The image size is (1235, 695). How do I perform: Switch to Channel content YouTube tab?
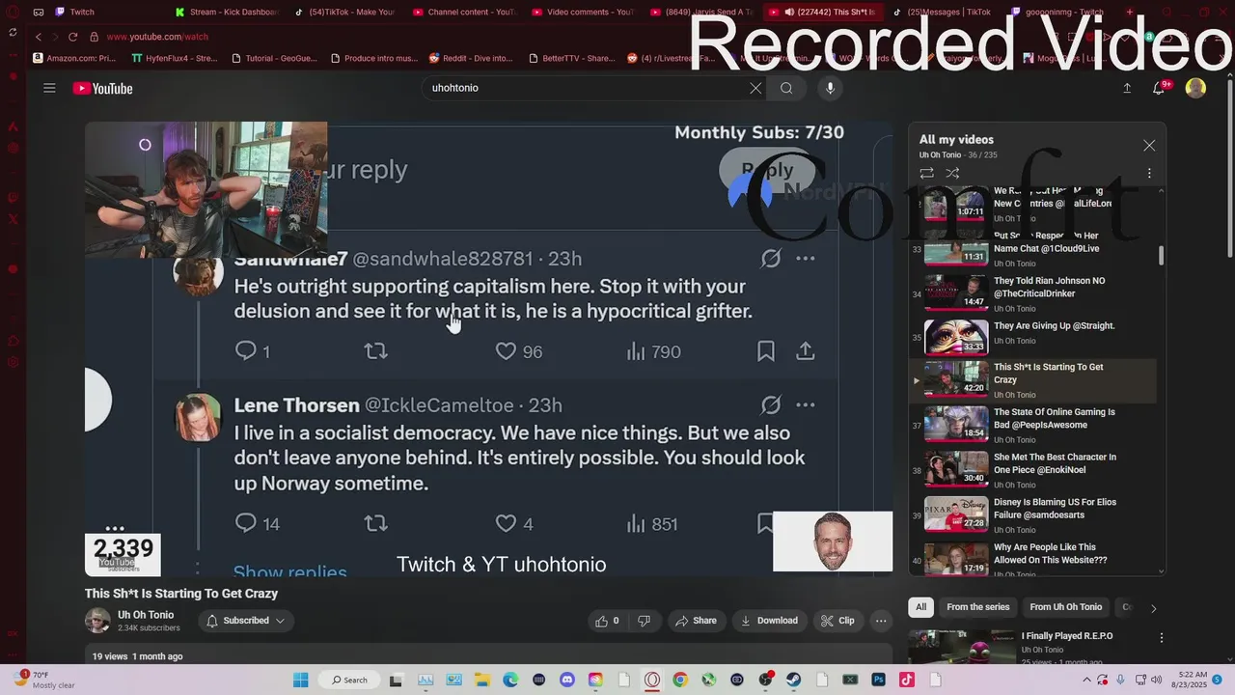click(465, 12)
